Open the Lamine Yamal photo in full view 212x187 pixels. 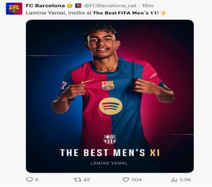(x=110, y=96)
